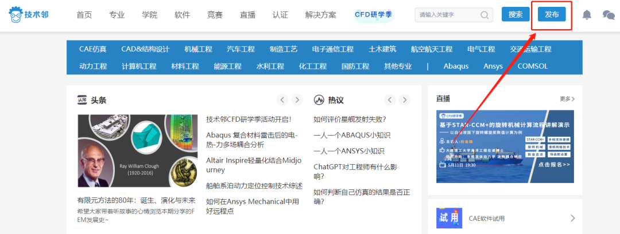Select CAD&结构设计 category

coord(145,49)
